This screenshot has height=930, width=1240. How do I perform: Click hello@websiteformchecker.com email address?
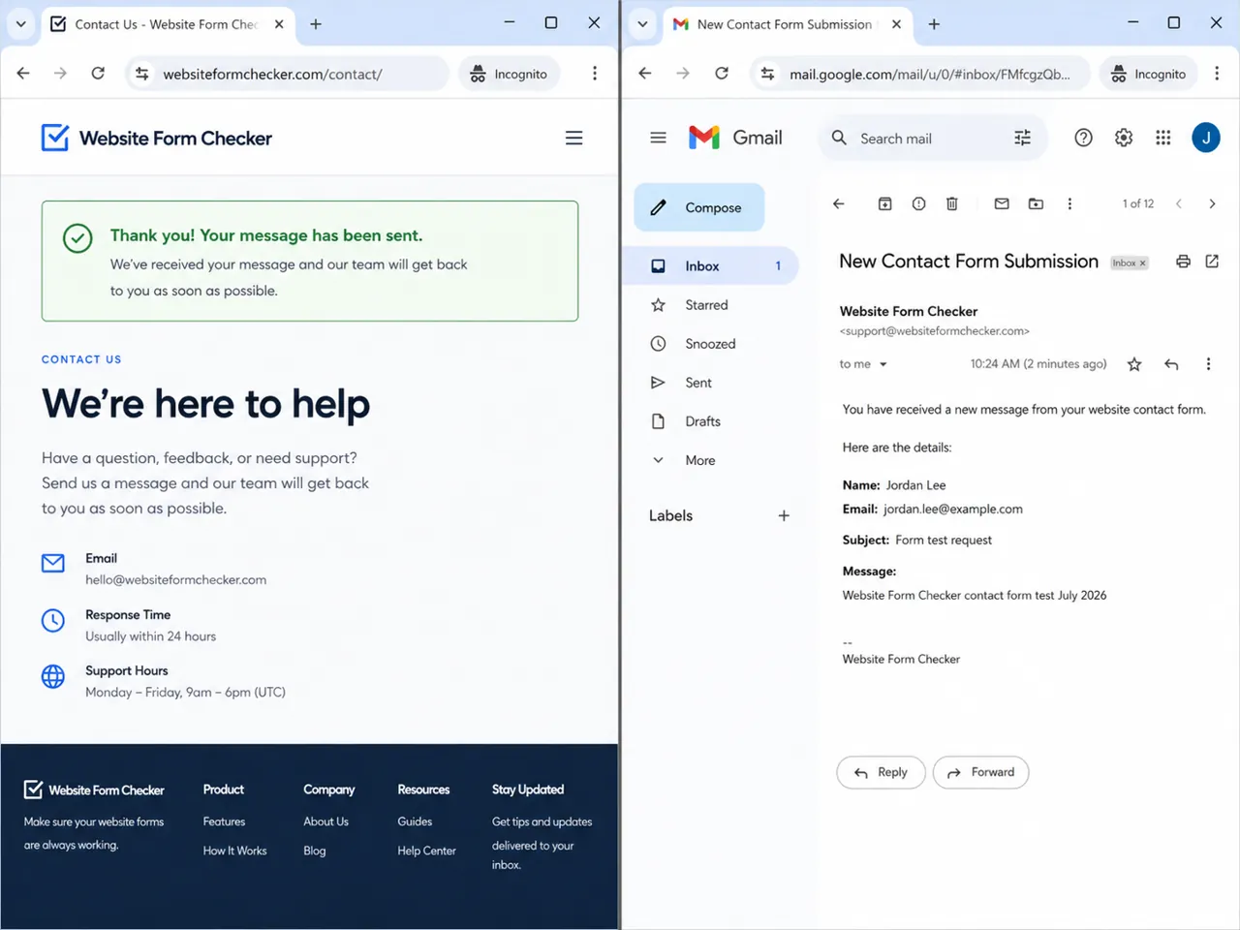(x=175, y=579)
